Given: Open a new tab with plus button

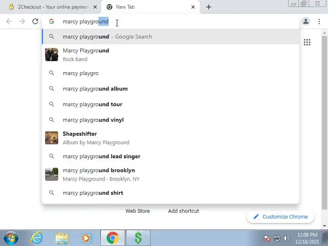Looking at the screenshot, I should 209,7.
